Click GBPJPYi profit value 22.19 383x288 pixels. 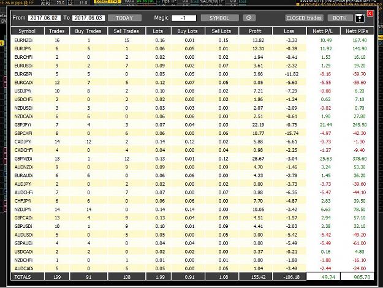pos(258,125)
